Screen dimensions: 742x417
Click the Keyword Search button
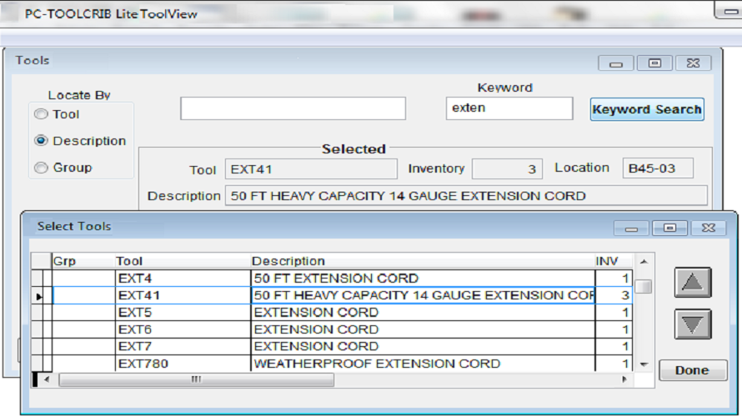tap(647, 109)
